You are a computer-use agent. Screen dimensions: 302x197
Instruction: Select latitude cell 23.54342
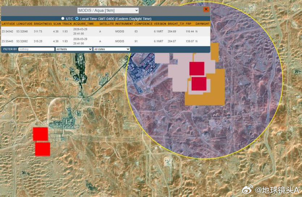[x=7, y=31]
